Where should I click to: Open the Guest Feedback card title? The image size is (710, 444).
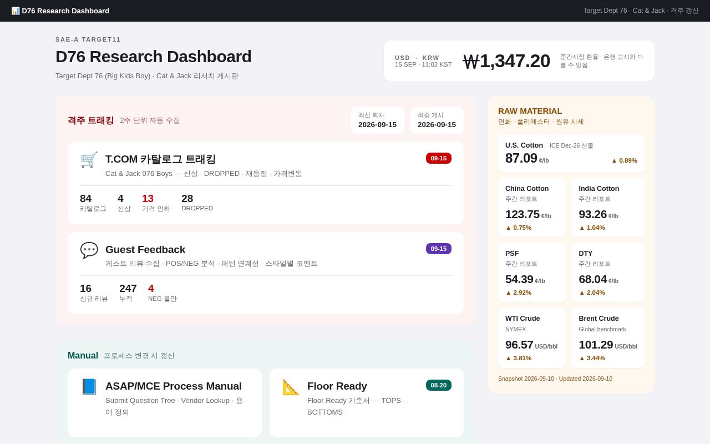(145, 250)
